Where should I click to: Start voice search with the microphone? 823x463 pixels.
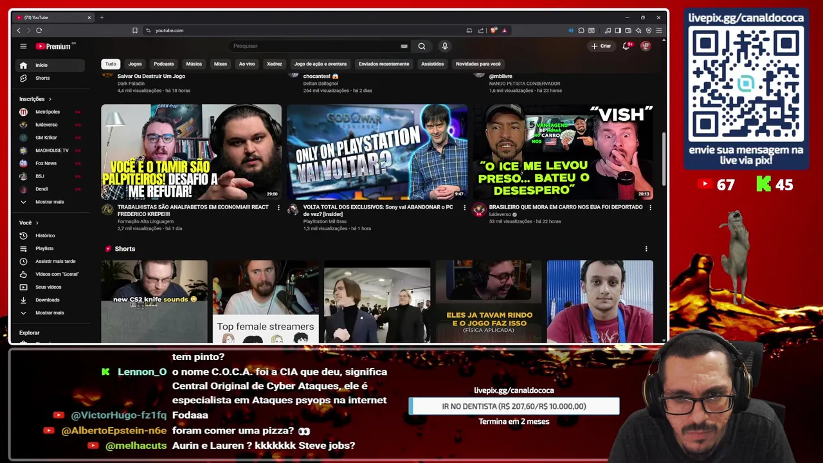[x=444, y=46]
